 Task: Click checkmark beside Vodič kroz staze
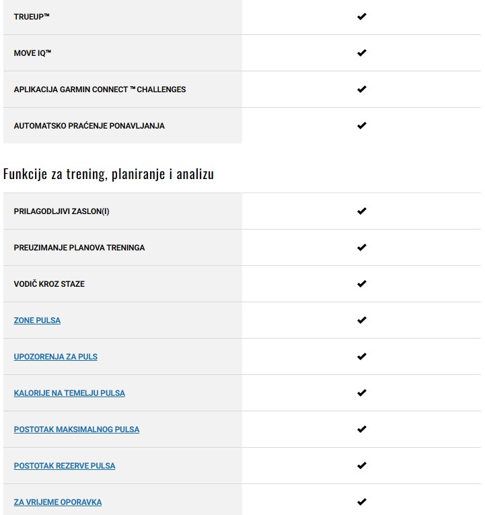362,284
